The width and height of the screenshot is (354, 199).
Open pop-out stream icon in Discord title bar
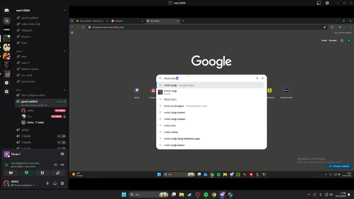tap(319, 3)
